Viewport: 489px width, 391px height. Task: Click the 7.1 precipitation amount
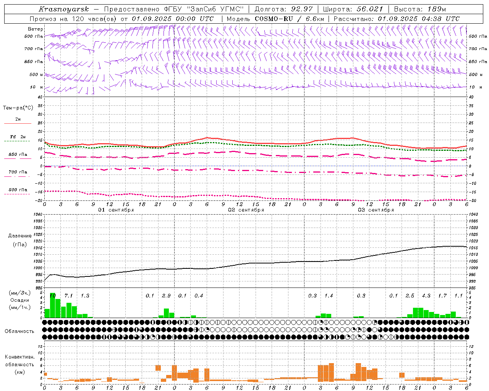click(68, 296)
